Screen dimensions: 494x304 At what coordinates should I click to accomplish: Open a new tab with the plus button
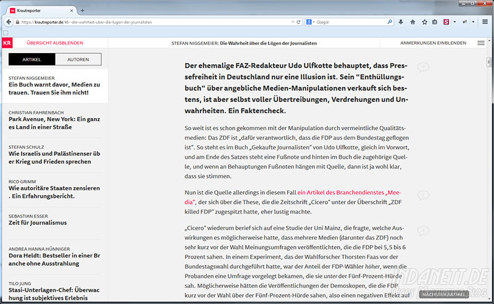(83, 11)
